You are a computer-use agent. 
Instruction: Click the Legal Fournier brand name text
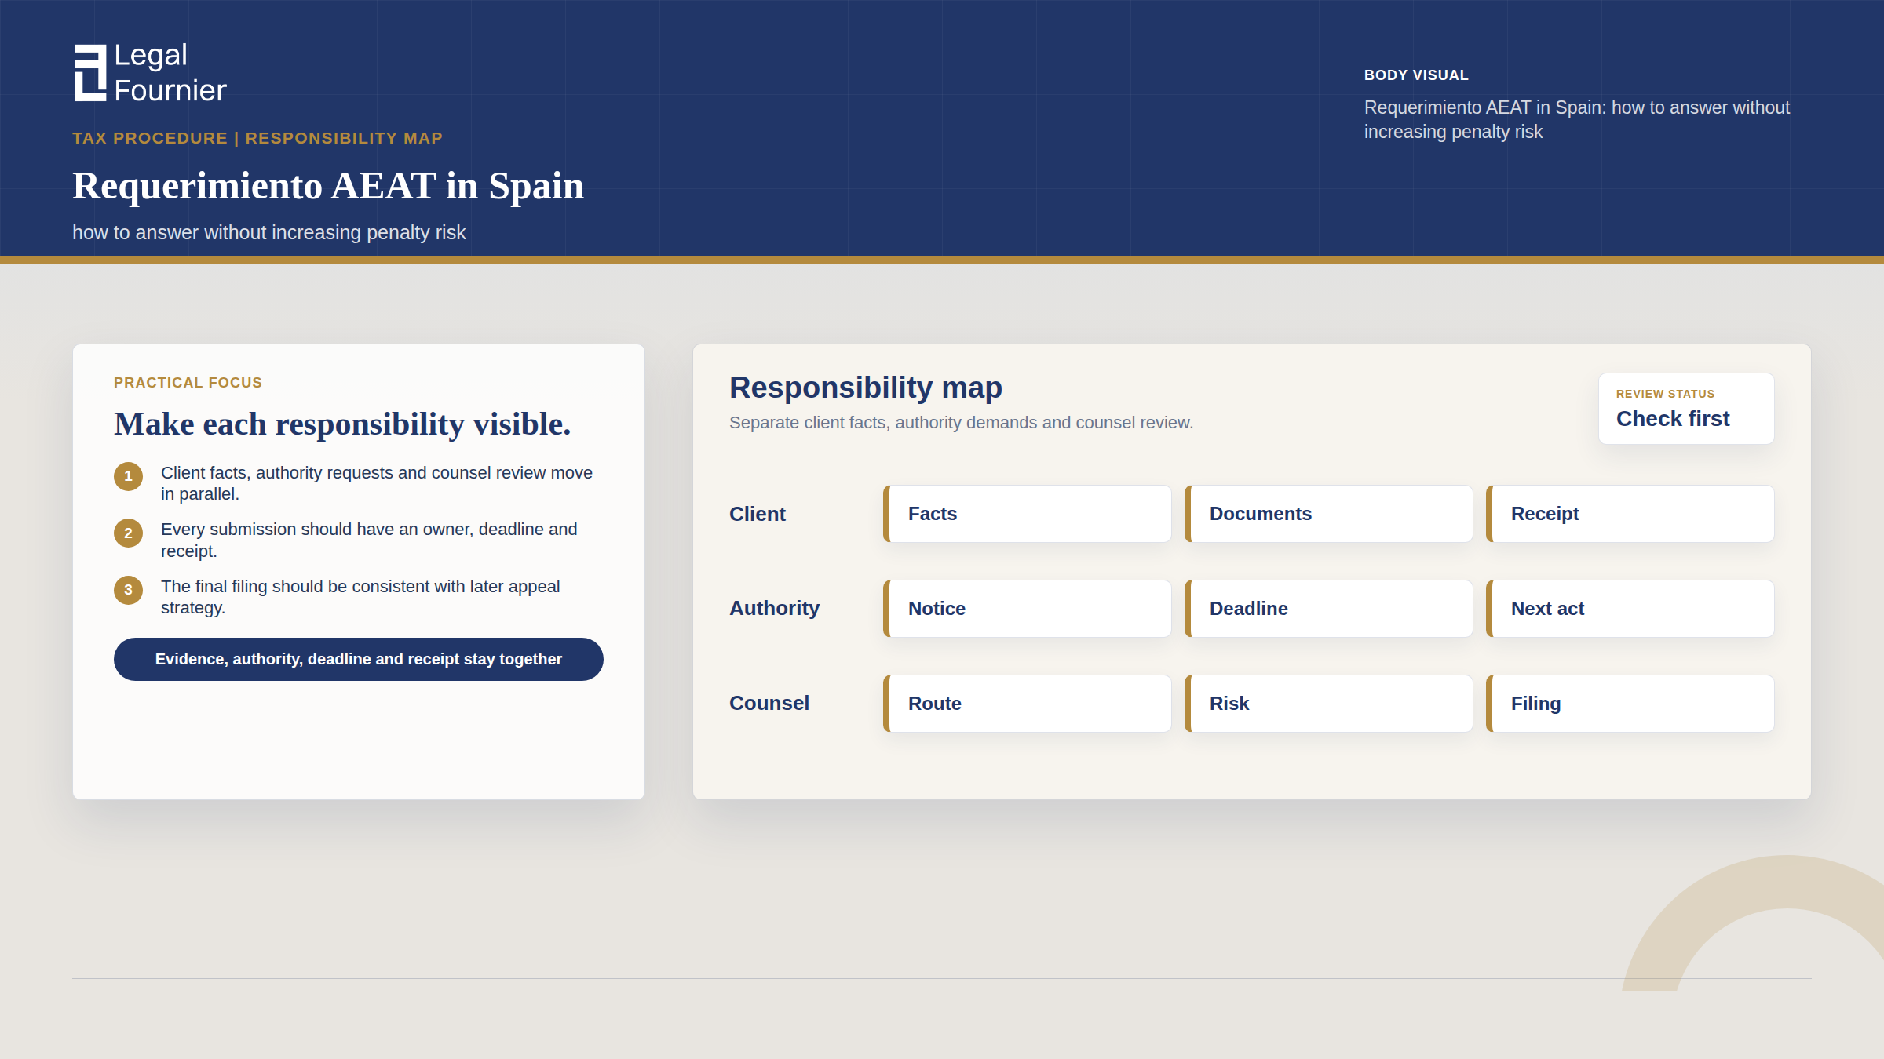pyautogui.click(x=170, y=73)
